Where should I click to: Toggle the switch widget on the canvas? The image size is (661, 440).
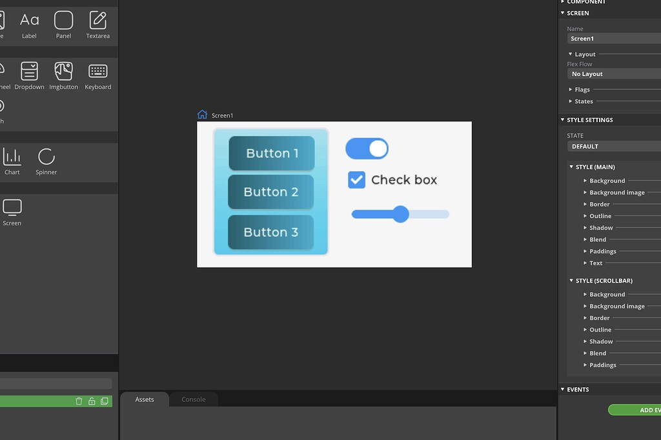click(367, 148)
